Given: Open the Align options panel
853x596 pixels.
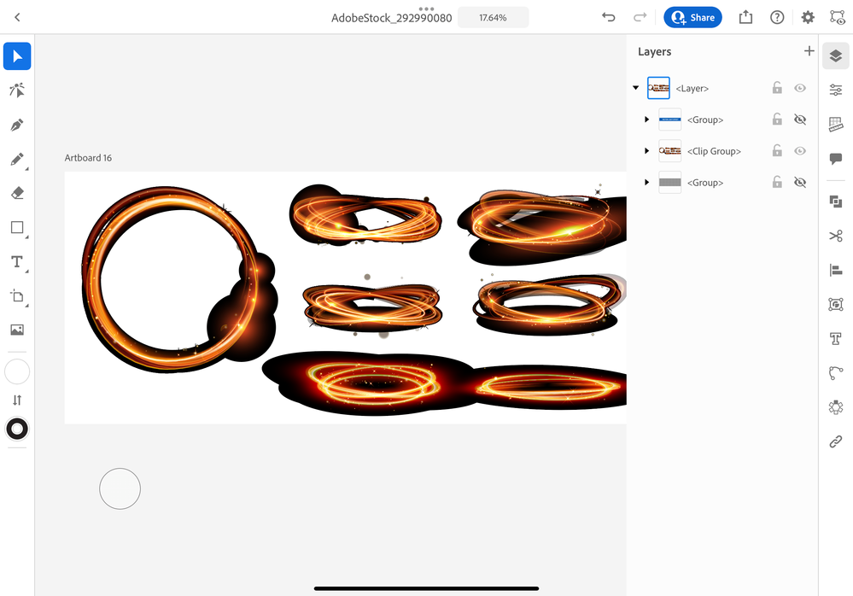Looking at the screenshot, I should coord(835,270).
